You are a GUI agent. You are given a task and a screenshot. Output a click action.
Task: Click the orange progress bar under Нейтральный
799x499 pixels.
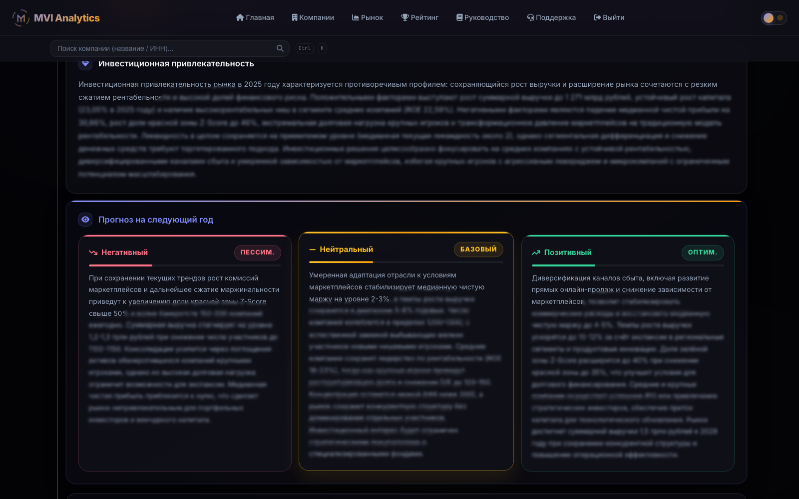tap(341, 262)
